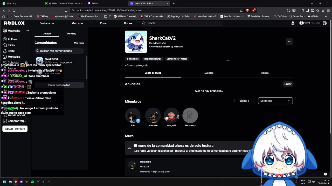The width and height of the screenshot is (332, 186).
Task: Switch to the Joined tab
Action: pyautogui.click(x=47, y=34)
